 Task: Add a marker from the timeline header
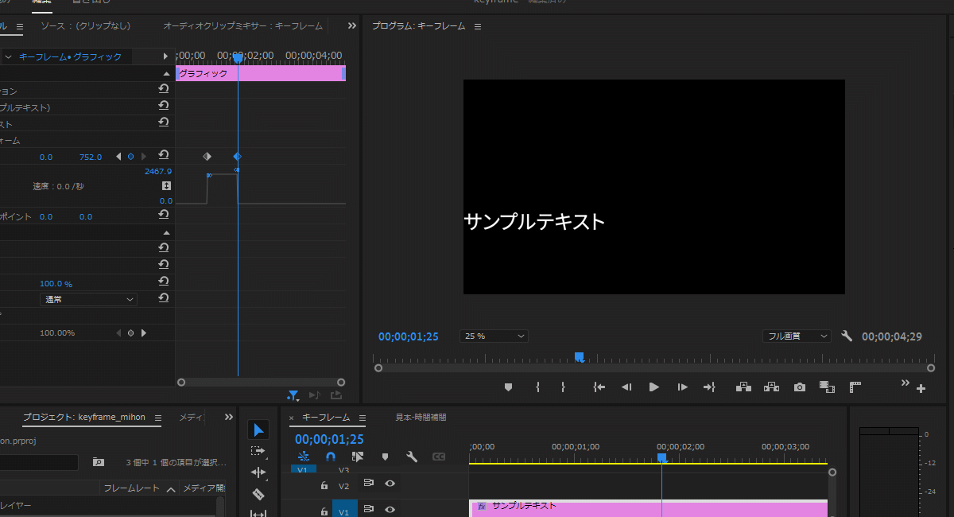pos(385,457)
